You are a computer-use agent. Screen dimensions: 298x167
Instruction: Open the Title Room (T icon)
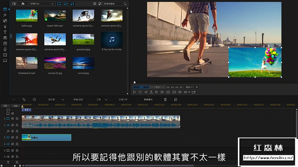click(x=5, y=32)
